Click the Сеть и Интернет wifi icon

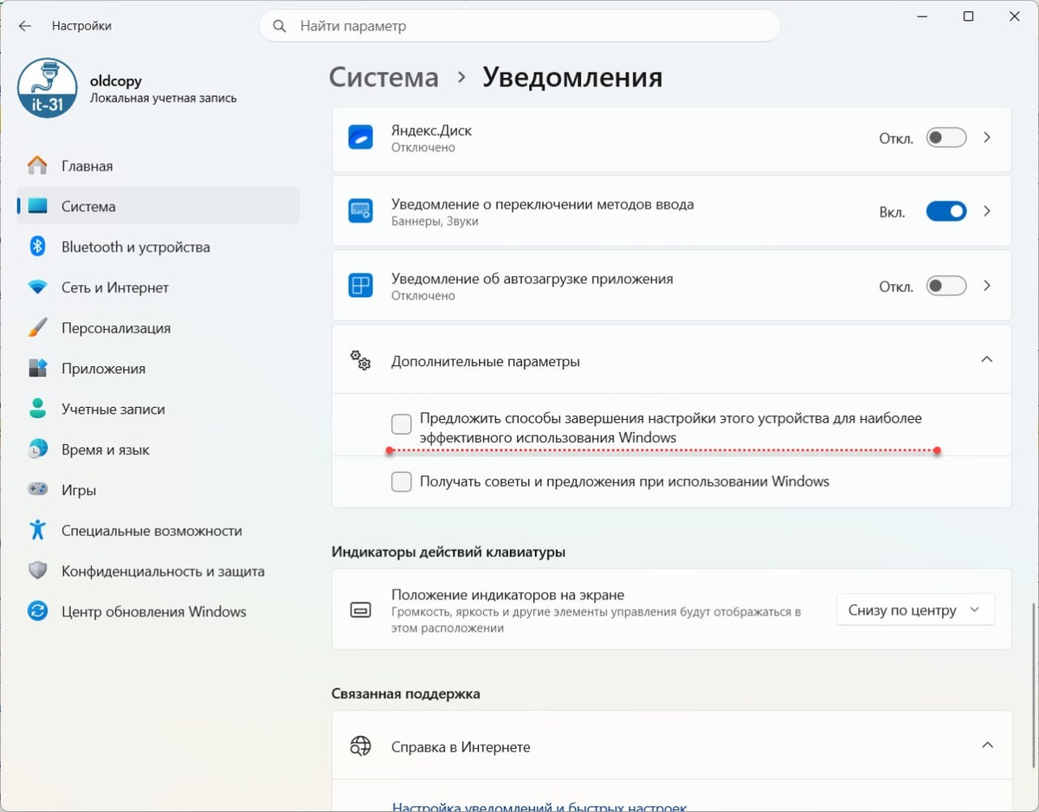37,287
